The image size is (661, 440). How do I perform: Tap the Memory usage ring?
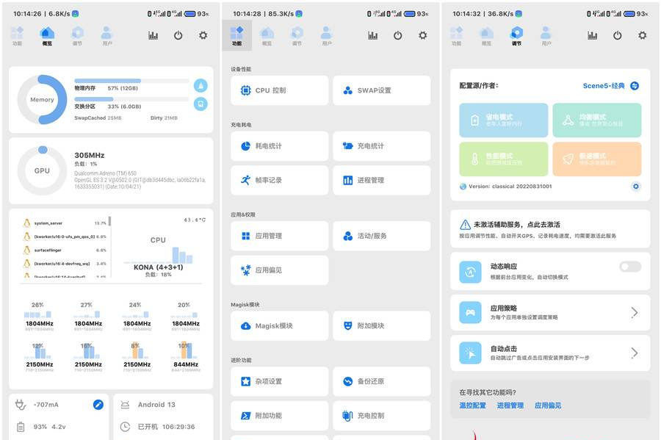click(42, 100)
